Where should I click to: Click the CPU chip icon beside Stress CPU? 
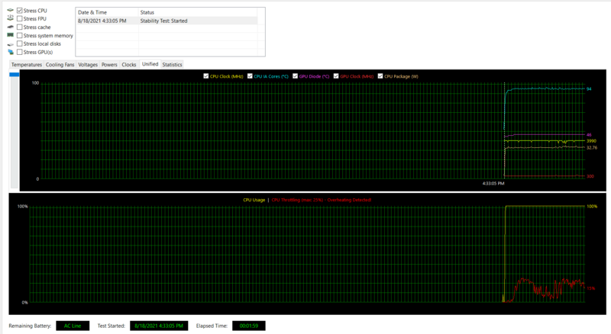tap(10, 11)
